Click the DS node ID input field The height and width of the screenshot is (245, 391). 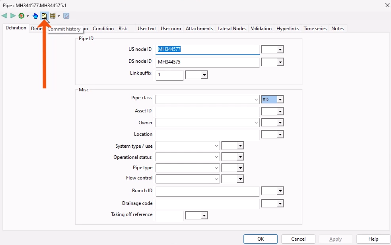(207, 62)
